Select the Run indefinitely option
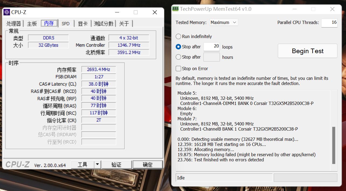 [178, 36]
